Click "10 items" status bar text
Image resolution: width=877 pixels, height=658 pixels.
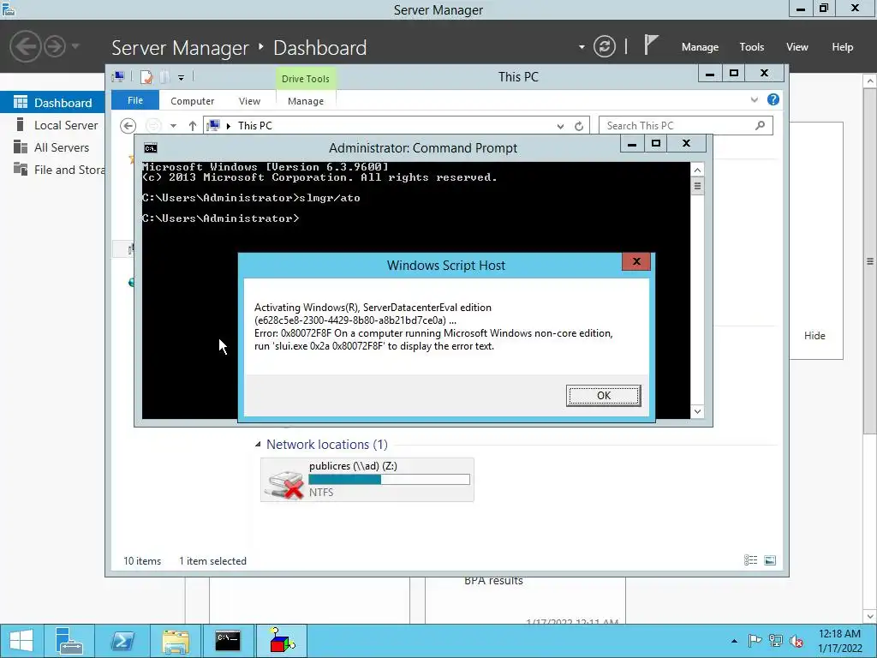142,560
